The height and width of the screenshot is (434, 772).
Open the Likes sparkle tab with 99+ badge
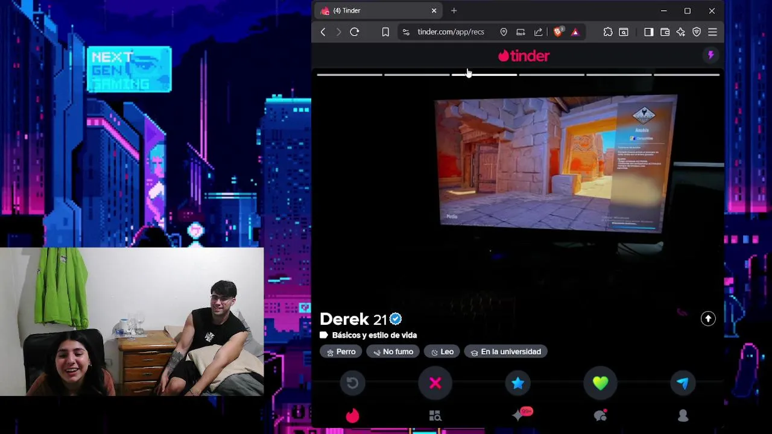pyautogui.click(x=522, y=414)
